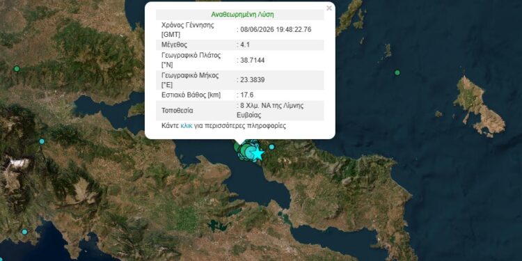This screenshot has height=261, width=522.
Task: Click the 'Μέγεθος' label
Action: click(173, 45)
